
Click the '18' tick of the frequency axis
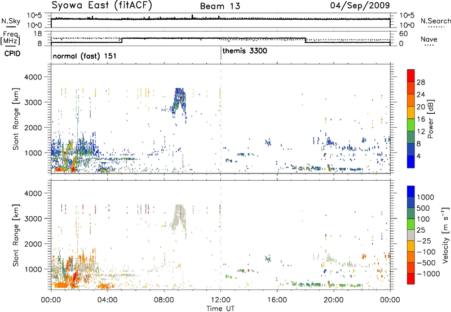coord(37,34)
